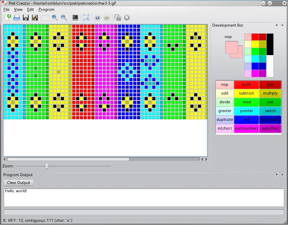Float the Development Bar panel
This screenshot has height=225, width=288.
277,25
